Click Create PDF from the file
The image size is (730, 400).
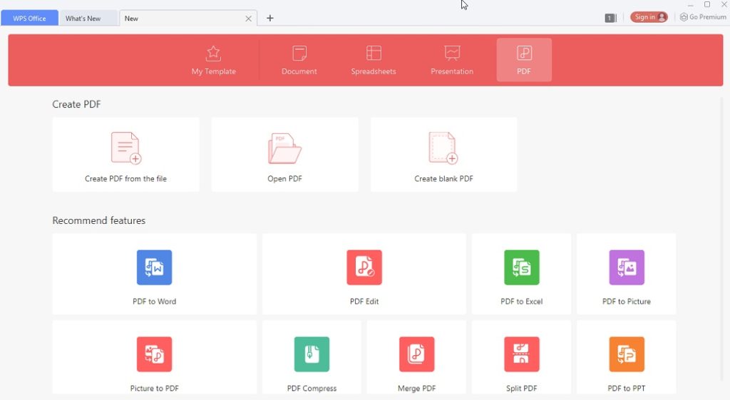[125, 155]
